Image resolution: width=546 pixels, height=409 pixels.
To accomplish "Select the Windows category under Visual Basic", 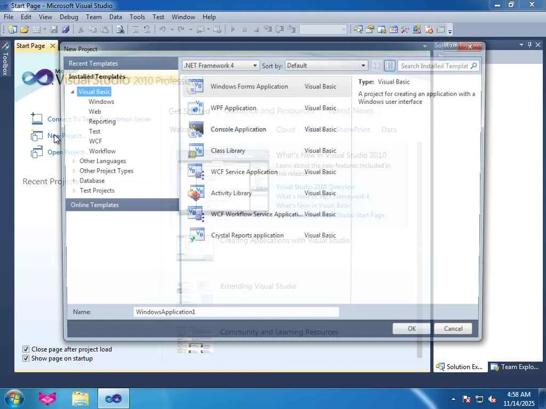I will click(x=101, y=102).
